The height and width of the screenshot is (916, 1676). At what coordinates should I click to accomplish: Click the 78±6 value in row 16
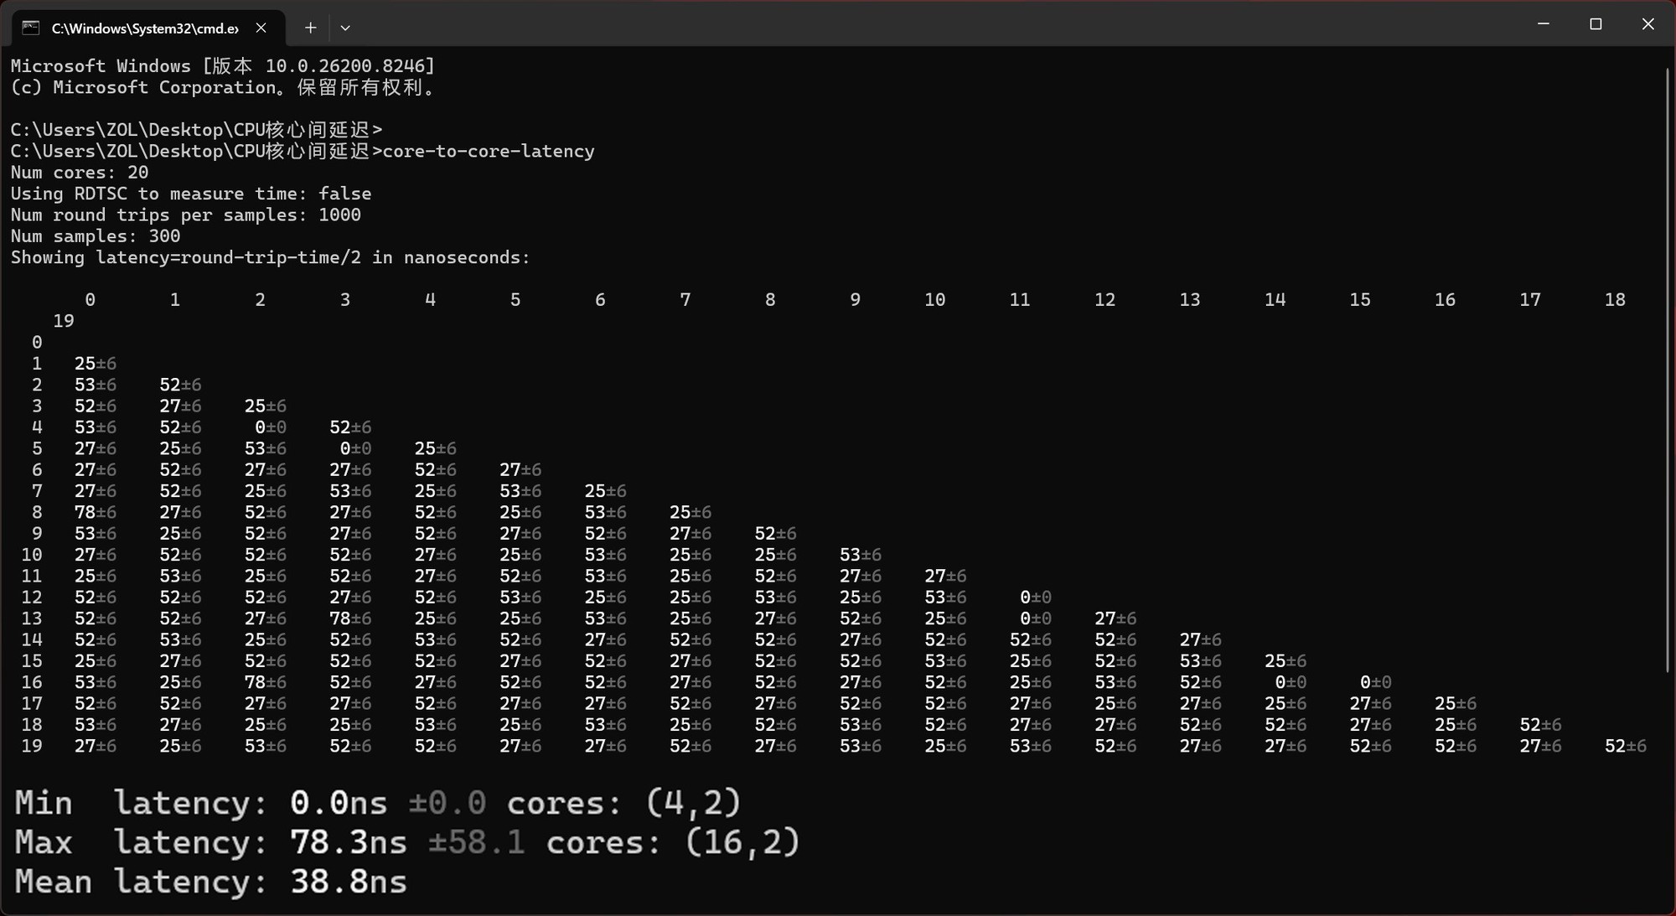coord(266,682)
